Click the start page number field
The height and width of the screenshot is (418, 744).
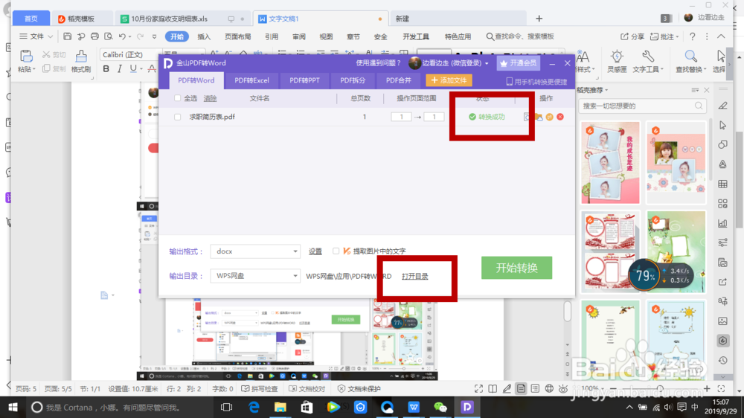(401, 117)
